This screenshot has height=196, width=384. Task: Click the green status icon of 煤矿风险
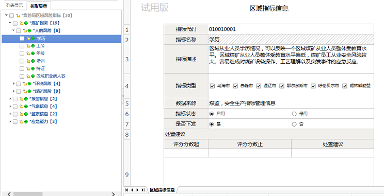[x=29, y=91]
